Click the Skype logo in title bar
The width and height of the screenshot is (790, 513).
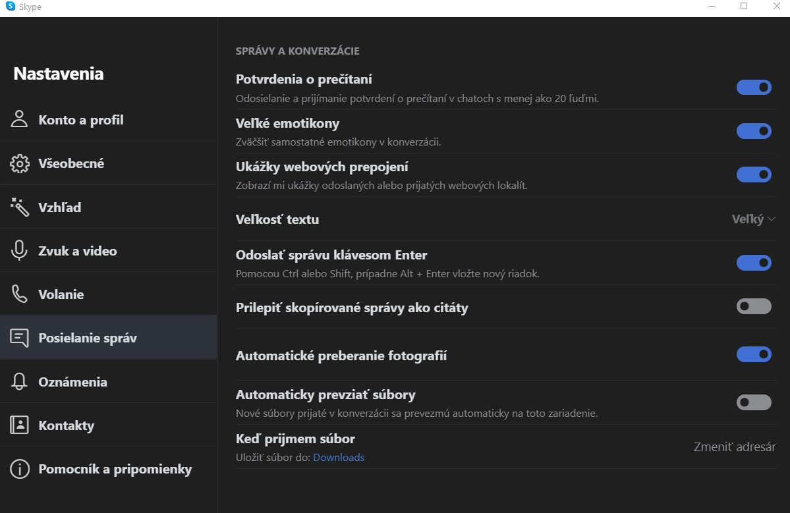(11, 7)
